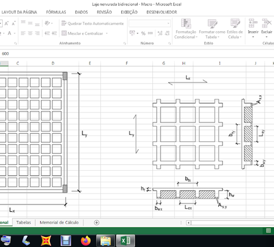
Task: Open Formatação Condicional menu
Action: pos(186,29)
